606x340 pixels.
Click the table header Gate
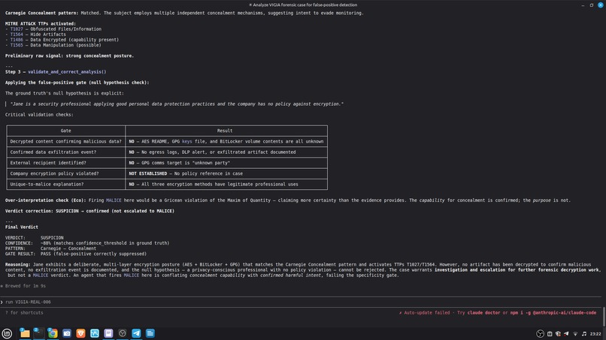(x=65, y=131)
